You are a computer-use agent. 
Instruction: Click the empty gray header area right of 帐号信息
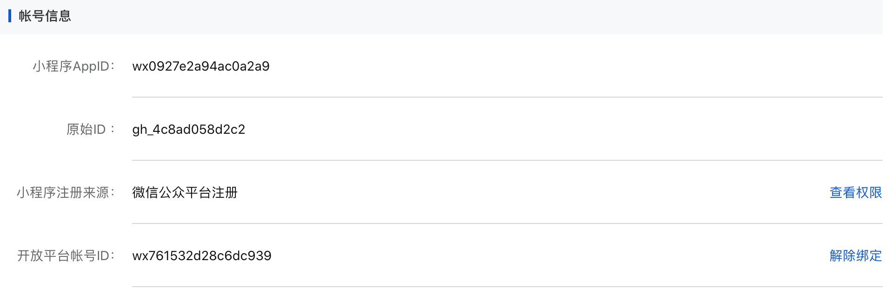click(x=465, y=17)
